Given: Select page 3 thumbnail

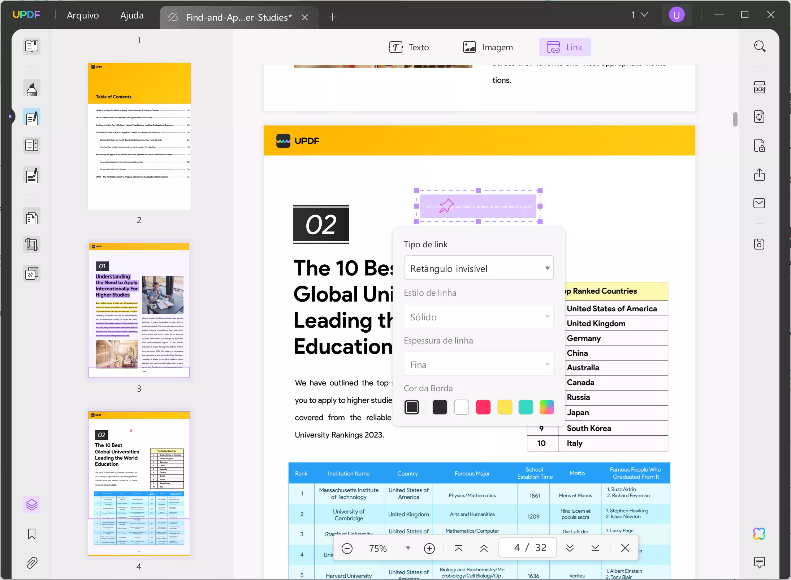Looking at the screenshot, I should (139, 310).
